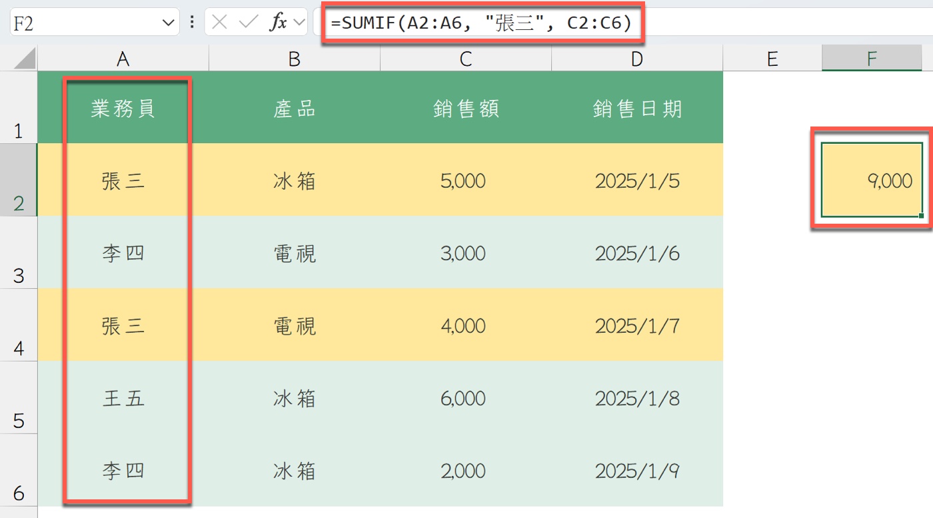The height and width of the screenshot is (518, 933).
Task: Click the 6,000 sales amount cell
Action: click(465, 398)
